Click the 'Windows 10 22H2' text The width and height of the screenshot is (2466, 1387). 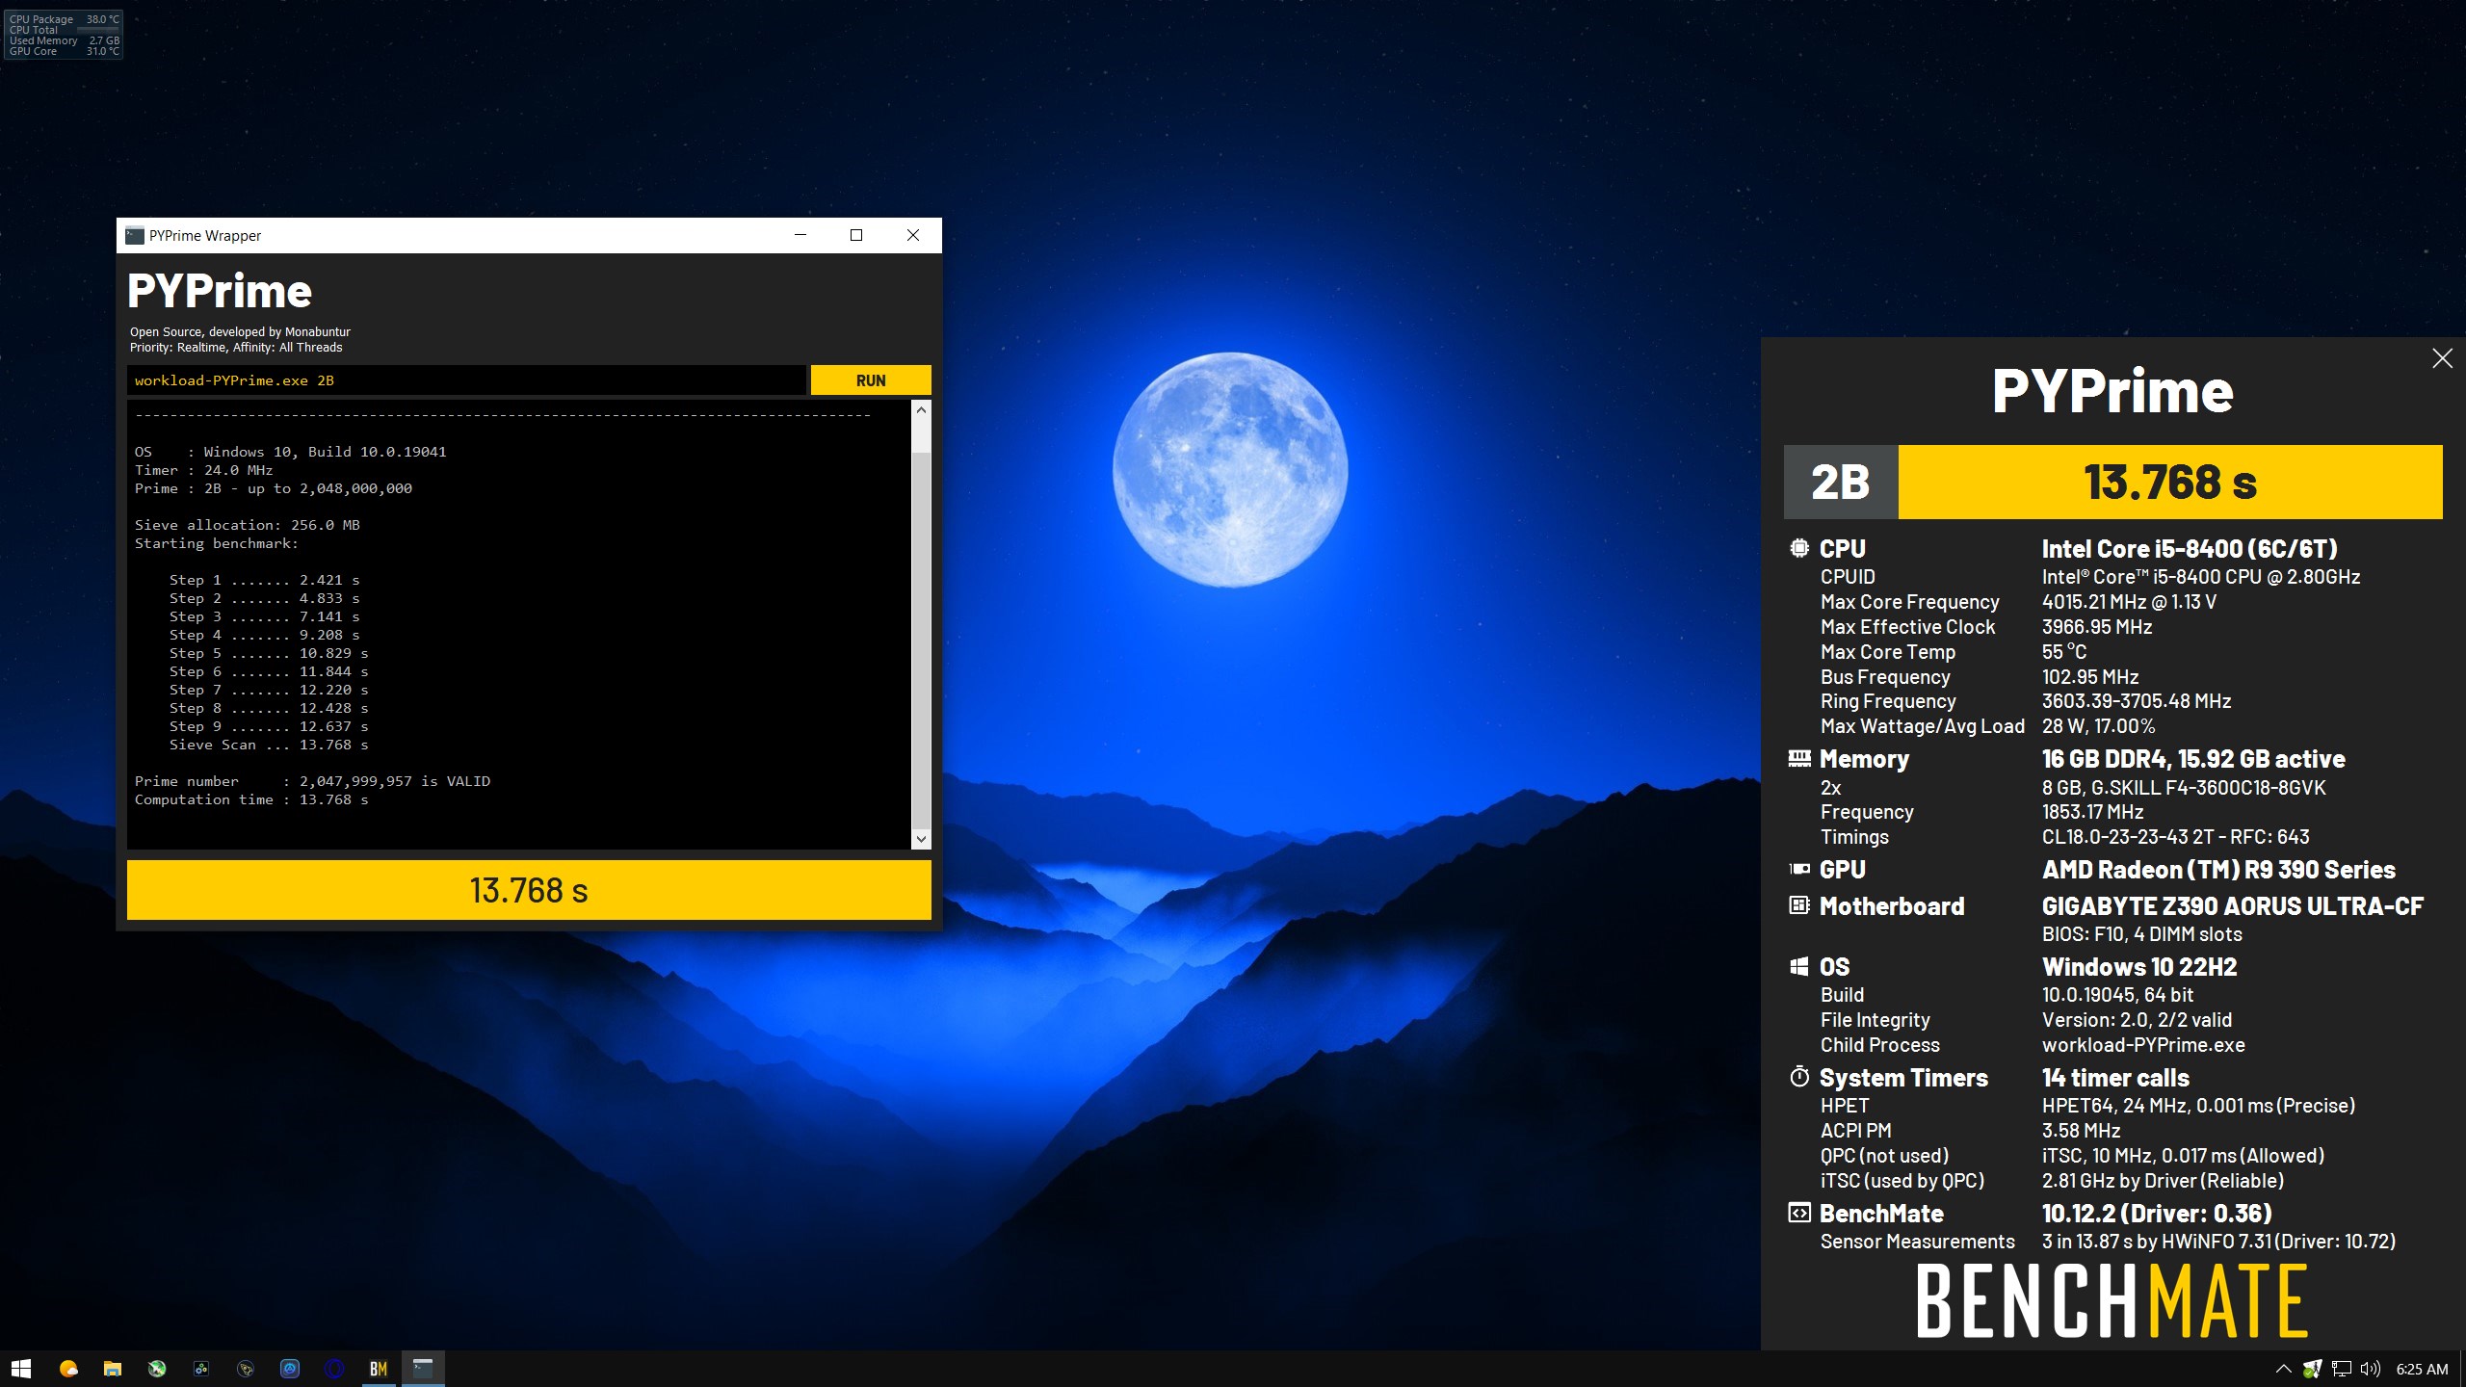[x=2139, y=967]
